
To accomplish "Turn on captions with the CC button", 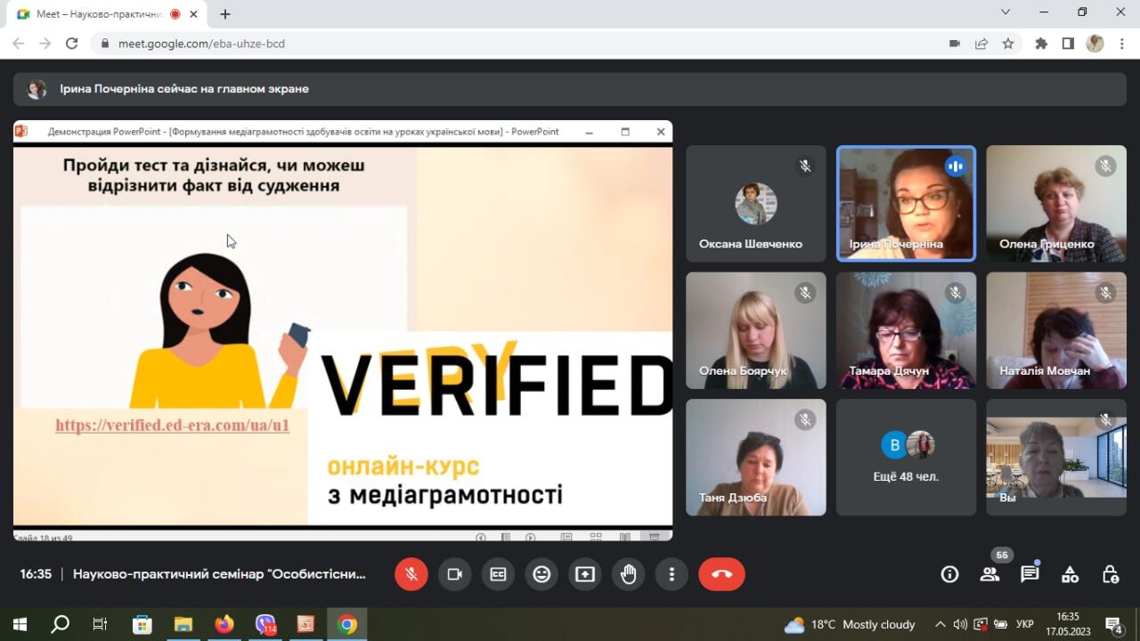I will point(498,574).
